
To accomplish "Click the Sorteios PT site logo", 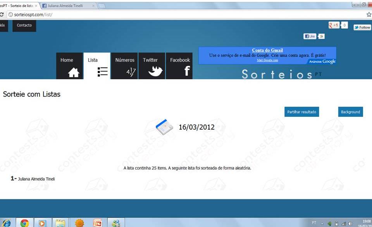I will [282, 75].
